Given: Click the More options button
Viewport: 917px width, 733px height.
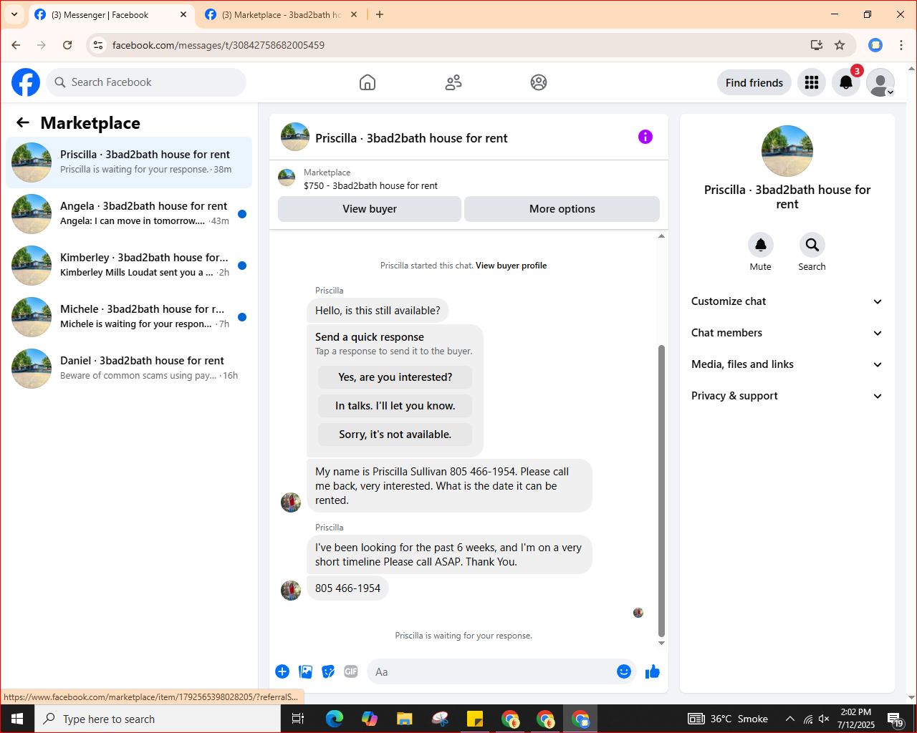Looking at the screenshot, I should tap(562, 209).
